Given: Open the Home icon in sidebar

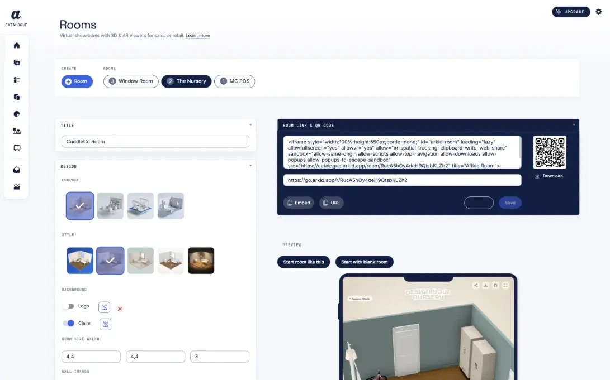Looking at the screenshot, I should coord(17,45).
